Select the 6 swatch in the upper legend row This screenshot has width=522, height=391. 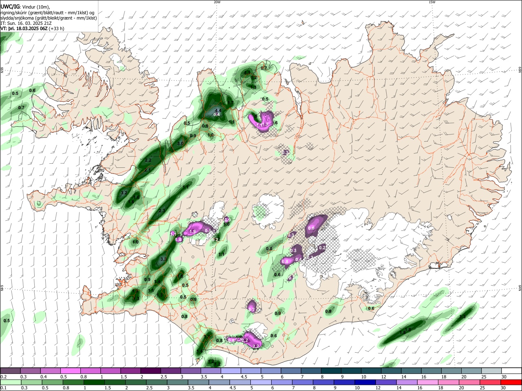click(x=291, y=371)
